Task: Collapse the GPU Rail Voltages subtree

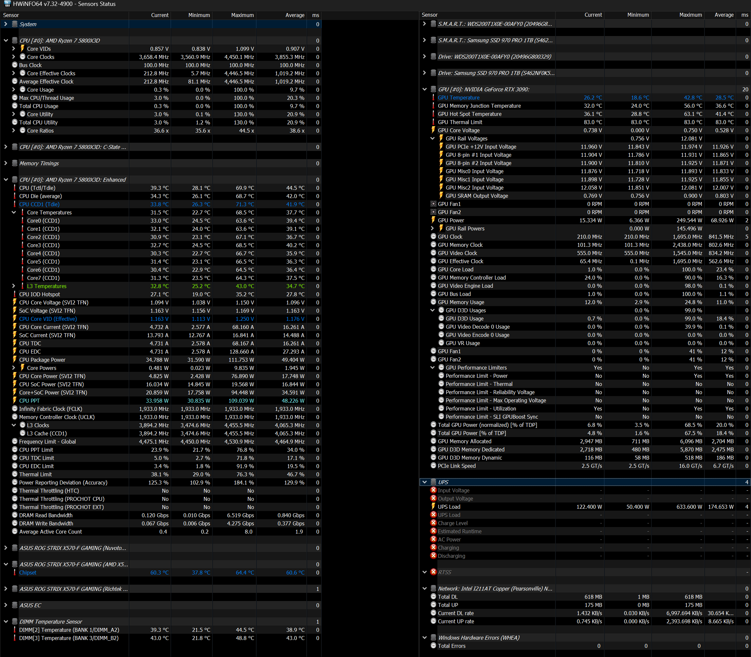Action: (x=432, y=138)
